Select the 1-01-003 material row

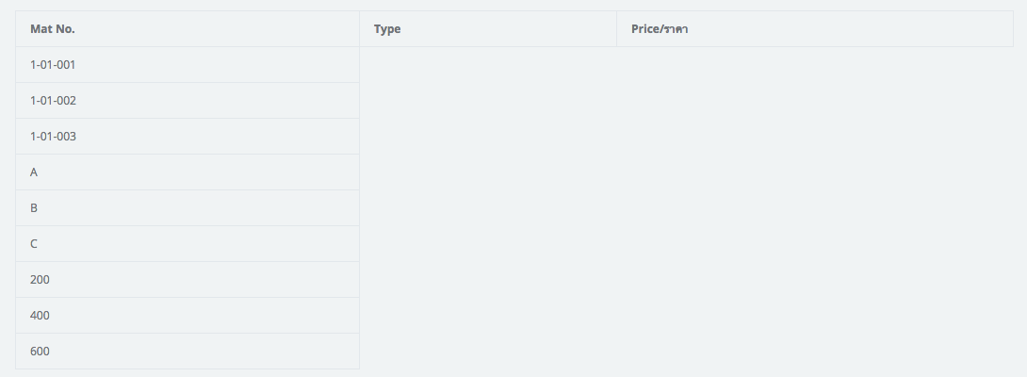tap(187, 137)
